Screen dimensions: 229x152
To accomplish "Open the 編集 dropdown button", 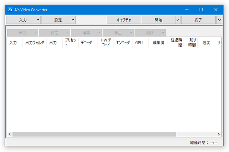I will pyautogui.click(x=86, y=33).
